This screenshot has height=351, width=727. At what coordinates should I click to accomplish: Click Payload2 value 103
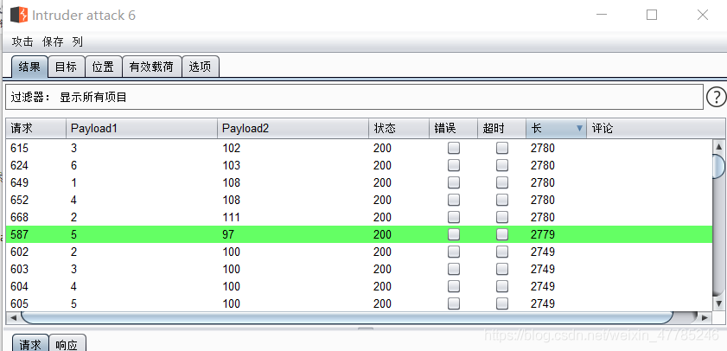232,165
